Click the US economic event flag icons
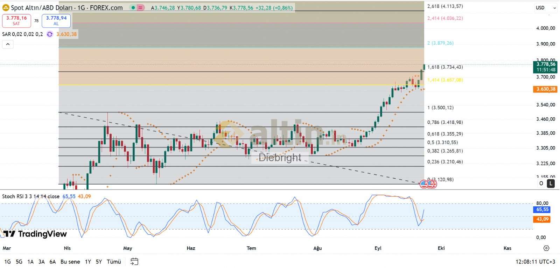The height and width of the screenshot is (268, 560). click(428, 184)
